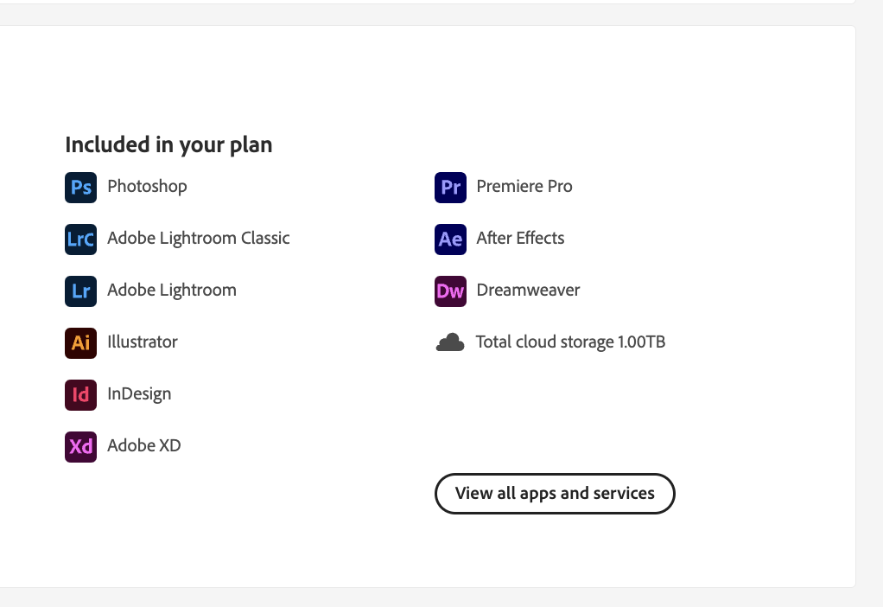Select the Illustrator Ai icon

coord(80,342)
